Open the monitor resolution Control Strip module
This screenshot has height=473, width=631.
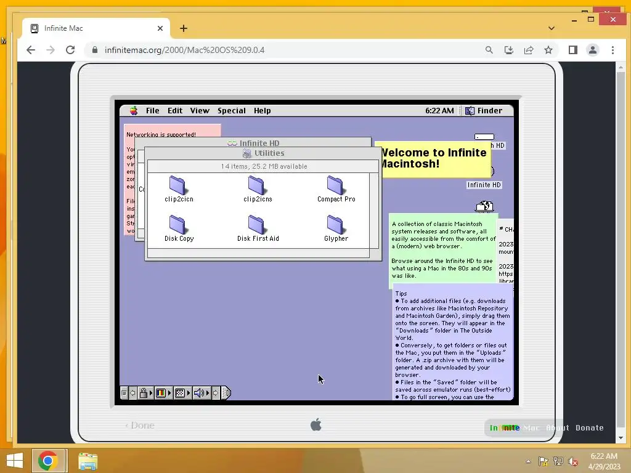182,393
